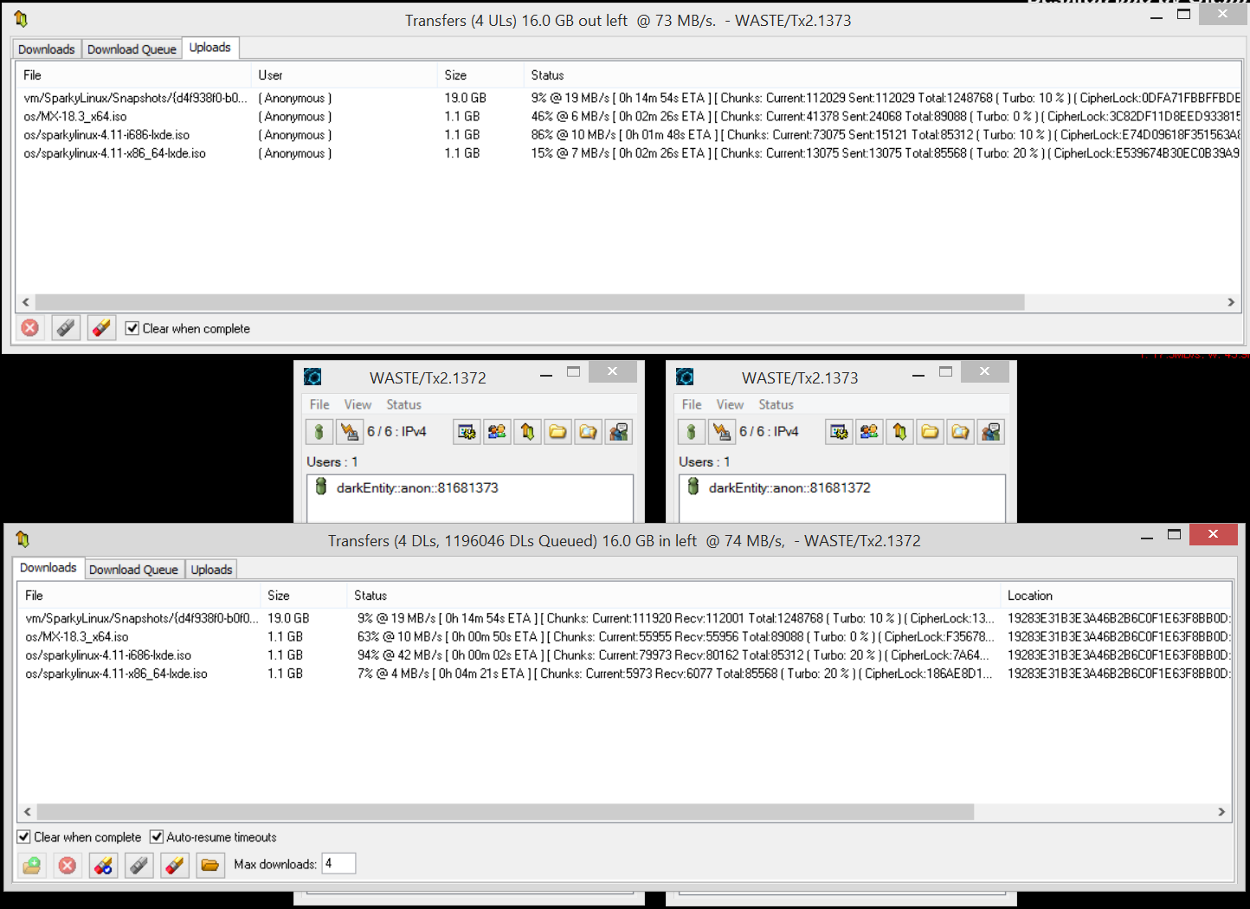
Task: Open the View menu in WASTE/Tx2.1373
Action: tap(730, 404)
